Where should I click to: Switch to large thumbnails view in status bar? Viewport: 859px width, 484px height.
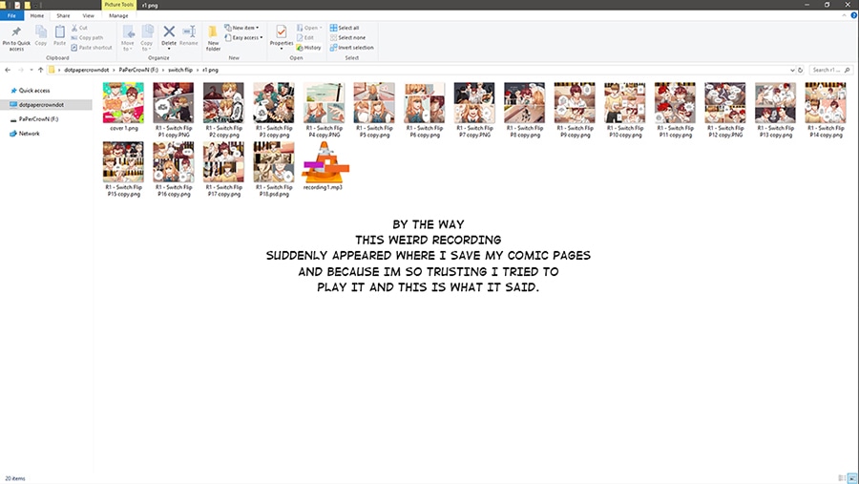[852, 477]
